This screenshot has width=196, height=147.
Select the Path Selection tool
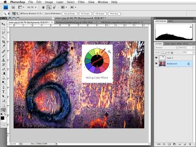3,96
